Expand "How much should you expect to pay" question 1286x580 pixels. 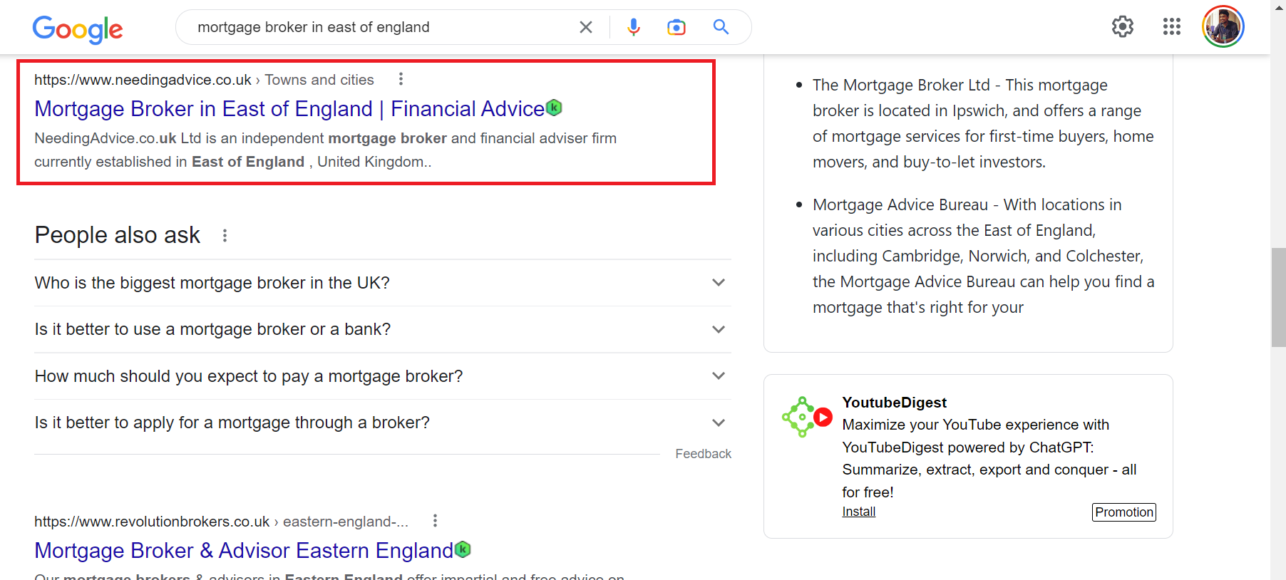[x=718, y=376]
